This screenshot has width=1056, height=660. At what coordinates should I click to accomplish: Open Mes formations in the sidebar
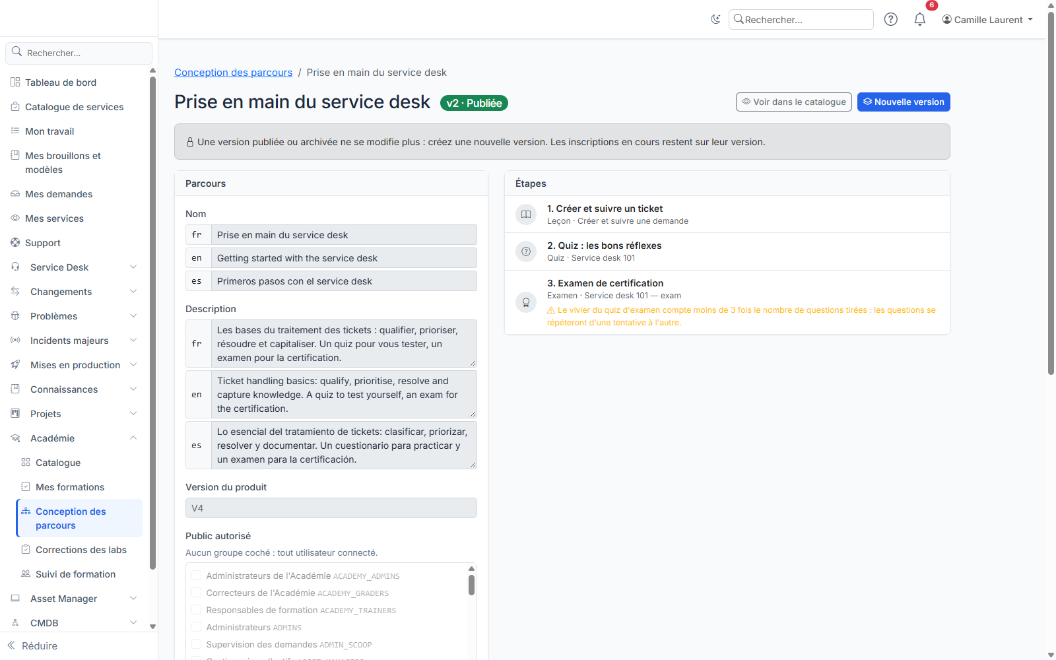tap(79, 487)
